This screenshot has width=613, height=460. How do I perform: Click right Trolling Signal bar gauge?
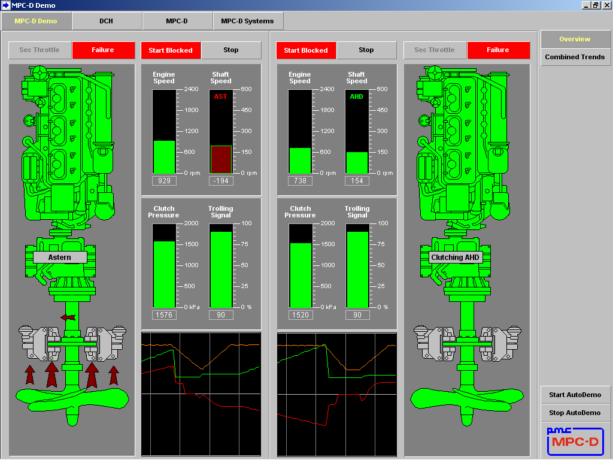(x=357, y=265)
